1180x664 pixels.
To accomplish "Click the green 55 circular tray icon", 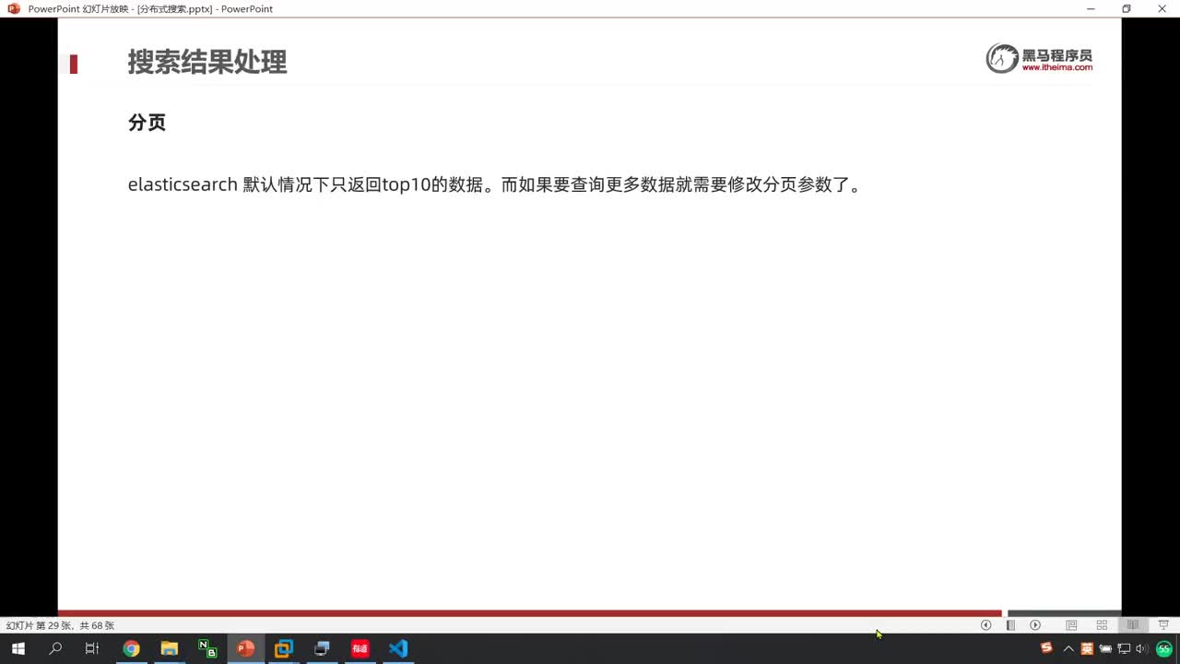I will (x=1164, y=648).
